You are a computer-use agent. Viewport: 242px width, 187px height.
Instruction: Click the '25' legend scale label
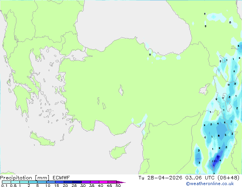point(74,185)
